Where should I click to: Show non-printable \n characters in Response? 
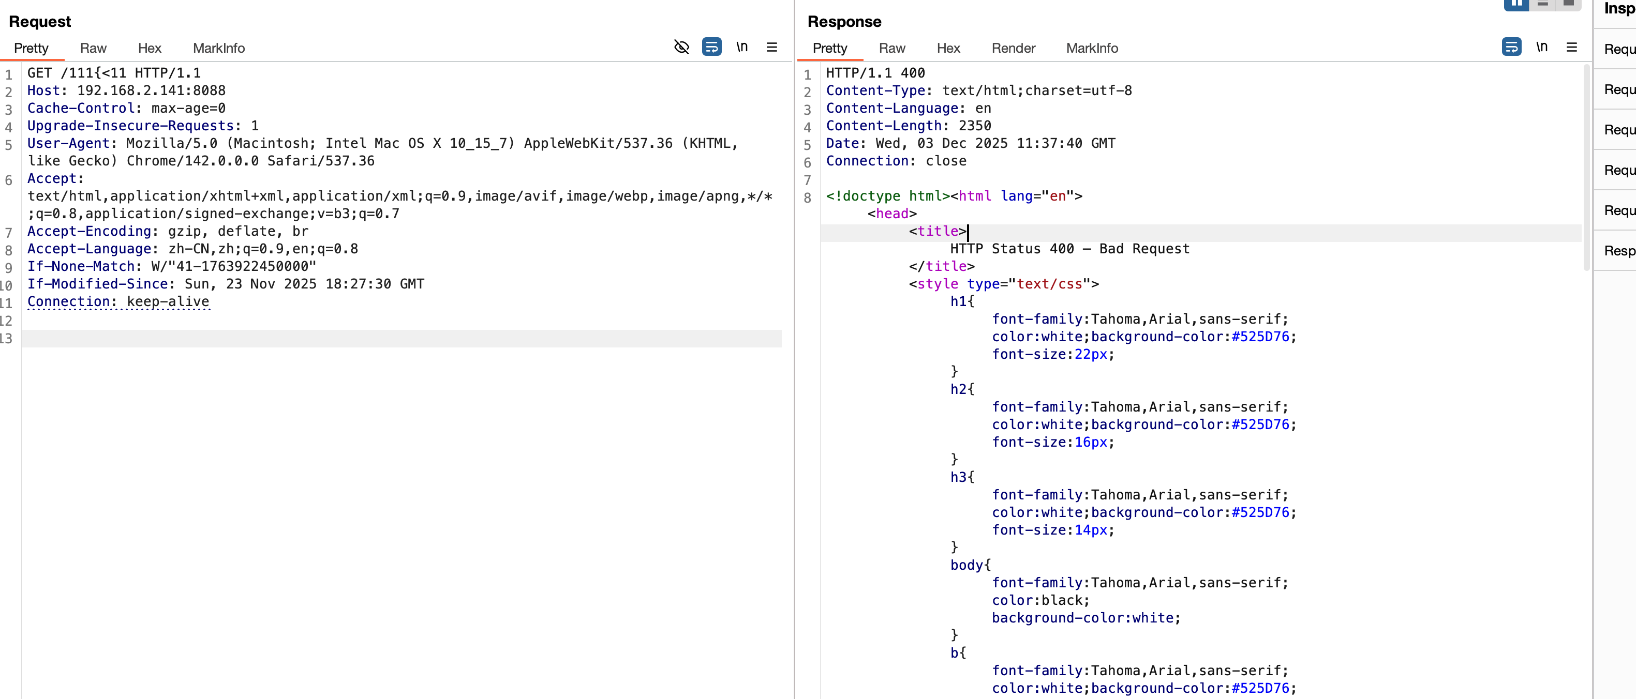(x=1541, y=47)
